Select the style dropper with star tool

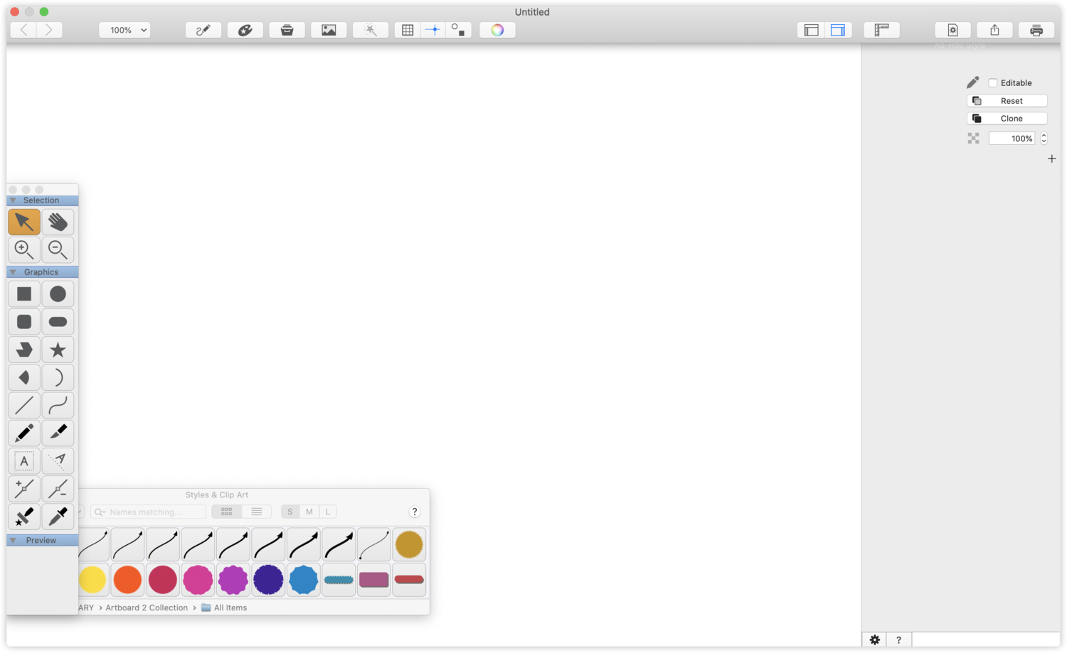(x=24, y=517)
